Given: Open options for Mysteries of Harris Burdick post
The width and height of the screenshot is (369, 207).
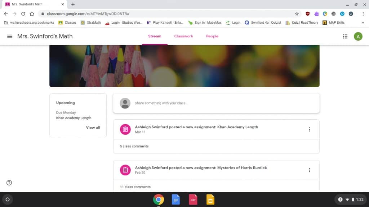Looking at the screenshot, I should coord(309,170).
